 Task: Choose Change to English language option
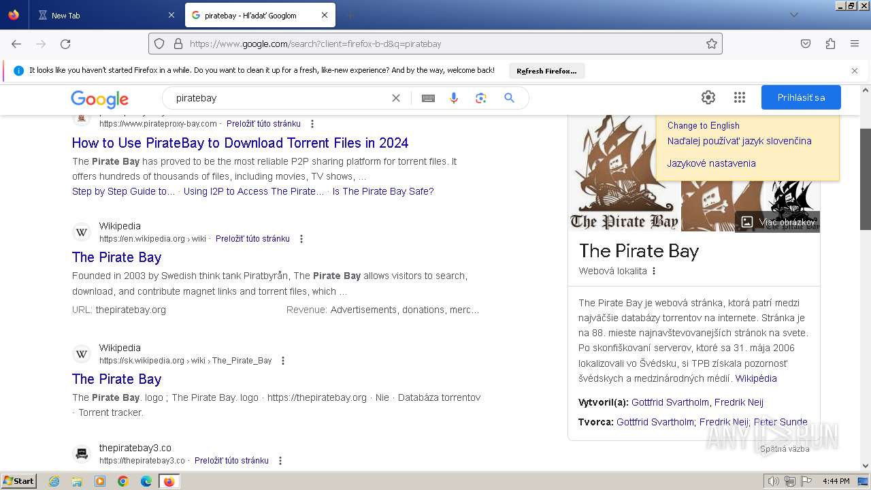click(x=703, y=126)
